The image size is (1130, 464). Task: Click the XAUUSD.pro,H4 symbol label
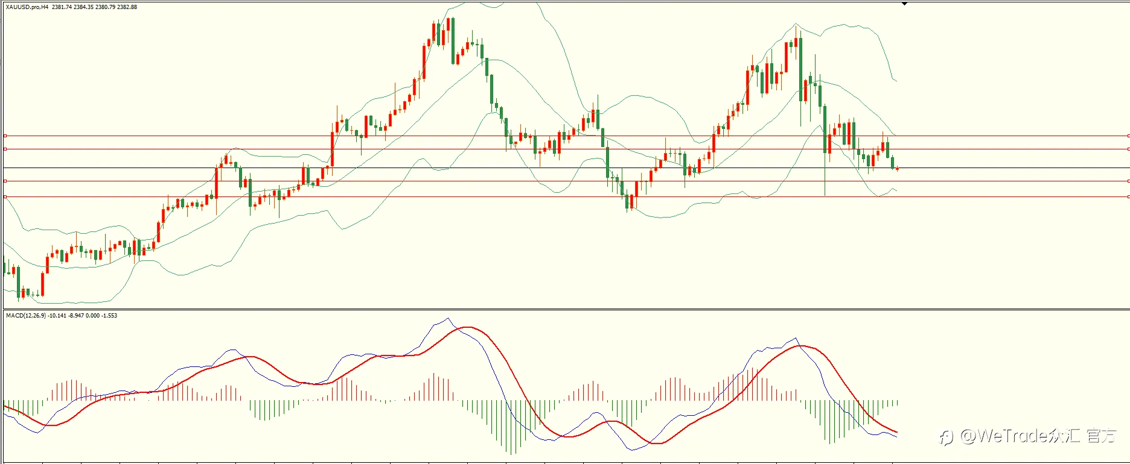[27, 7]
